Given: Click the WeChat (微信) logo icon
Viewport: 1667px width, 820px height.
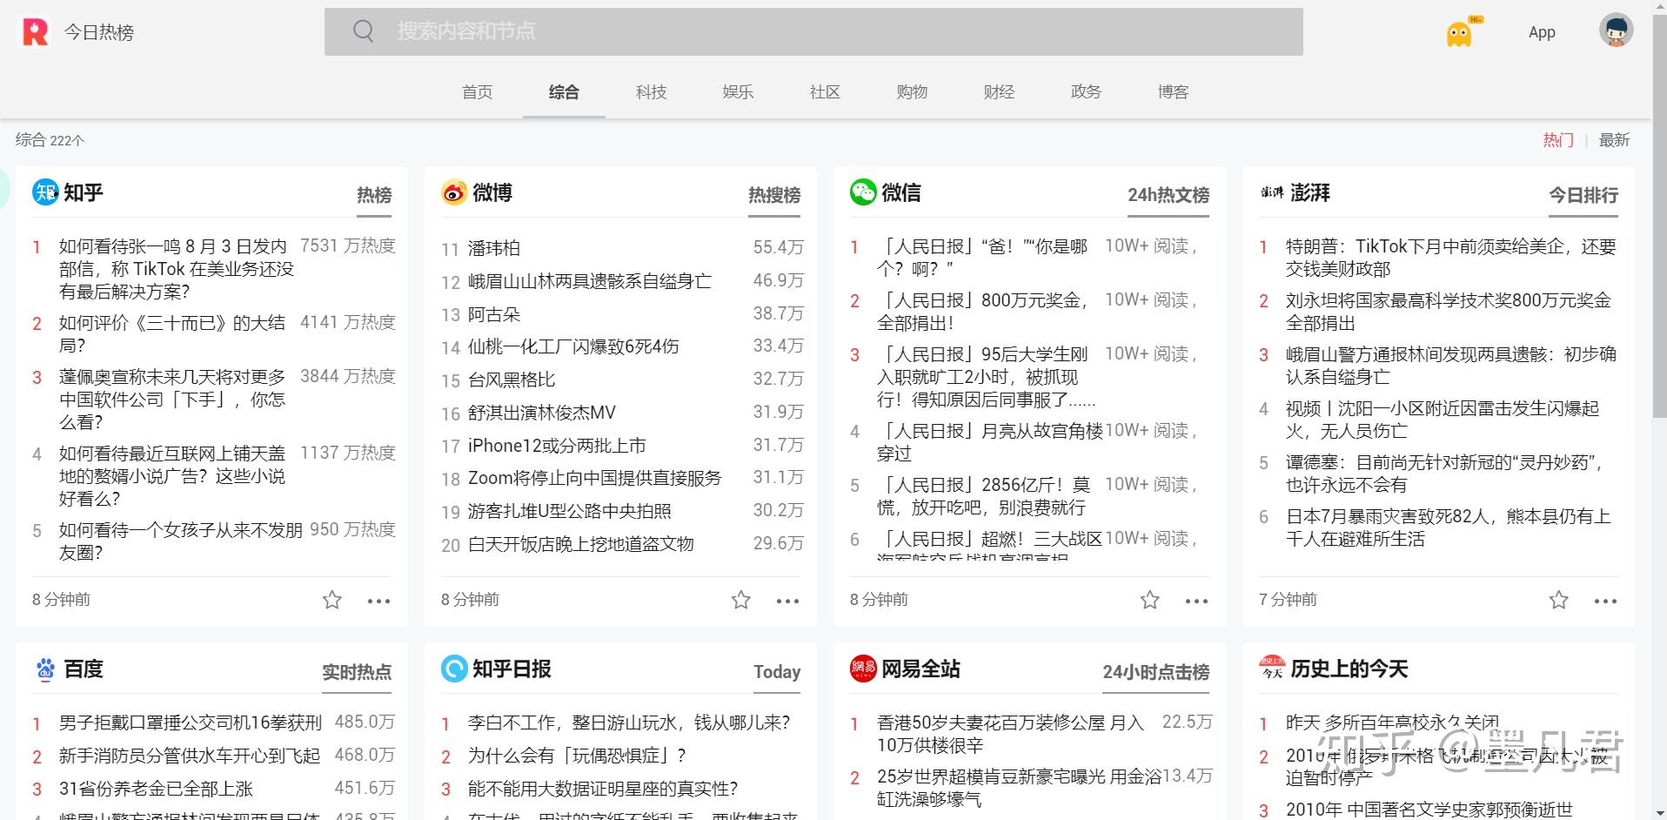Looking at the screenshot, I should pos(863,192).
